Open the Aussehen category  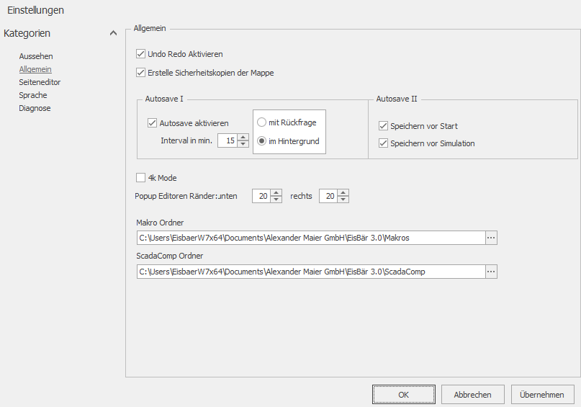(x=36, y=56)
